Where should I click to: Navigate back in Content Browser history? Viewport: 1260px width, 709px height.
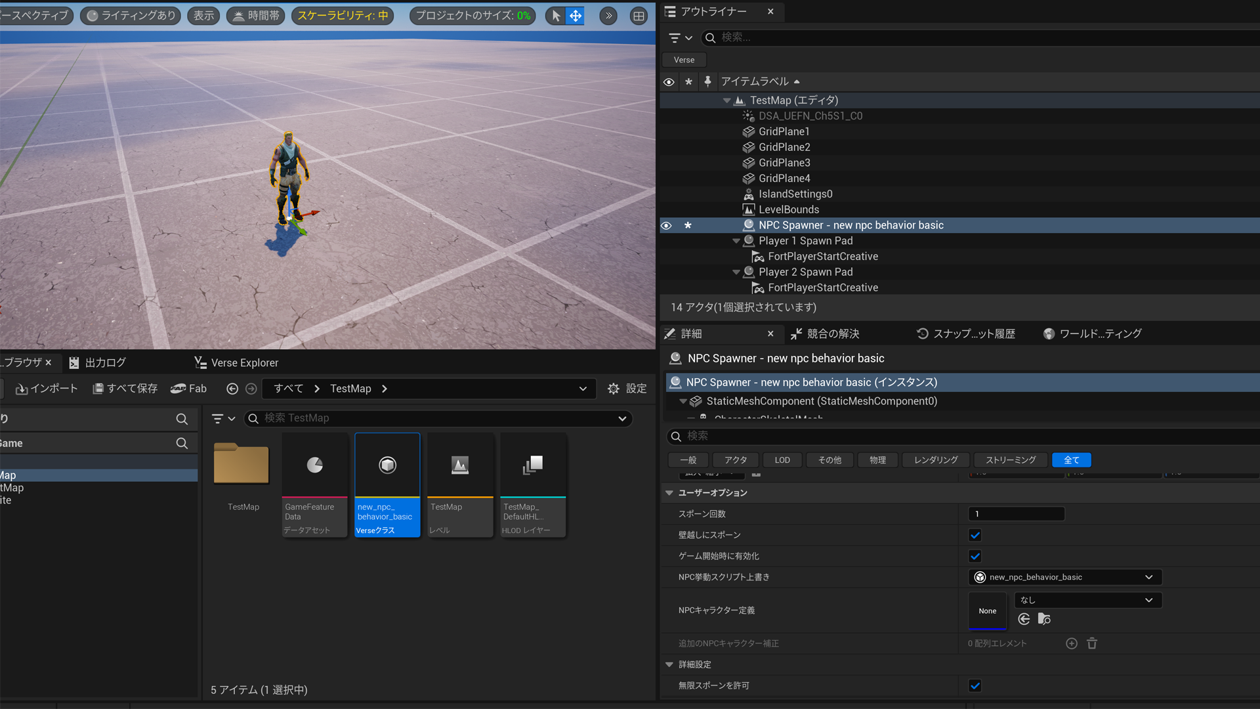tap(232, 389)
